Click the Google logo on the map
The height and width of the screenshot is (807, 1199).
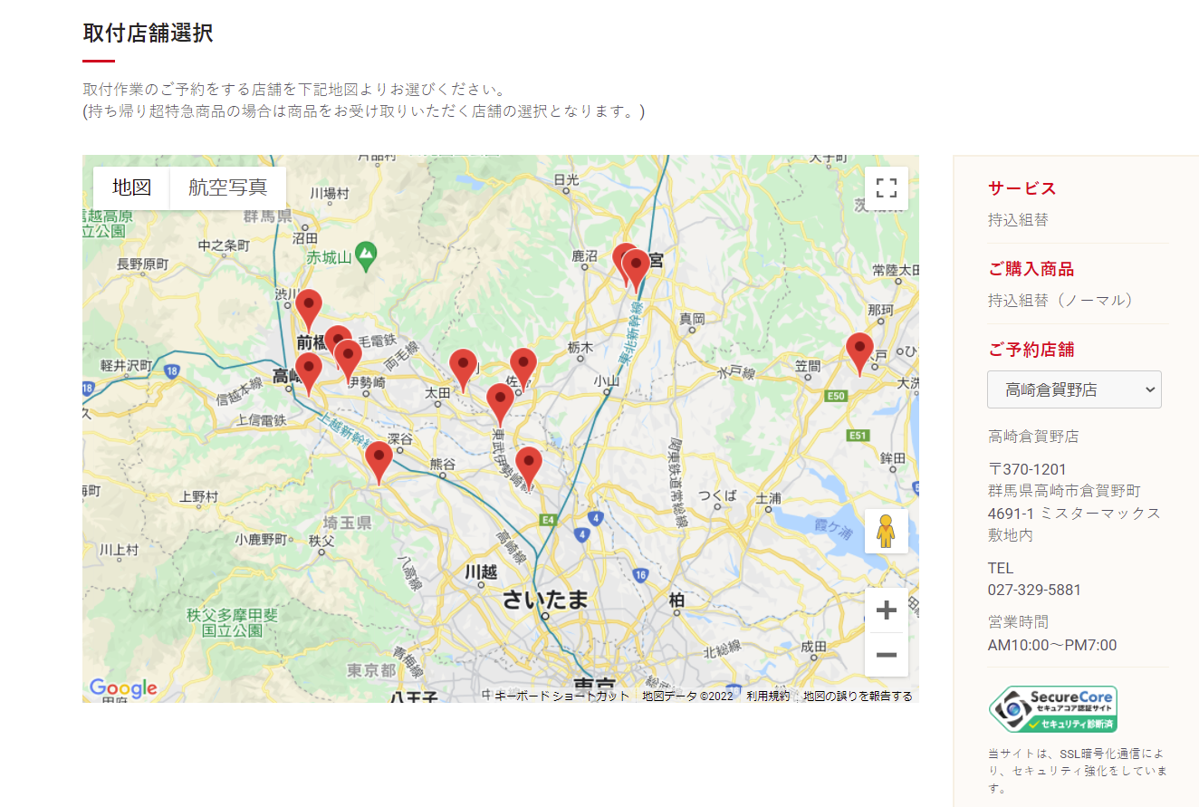coord(123,688)
